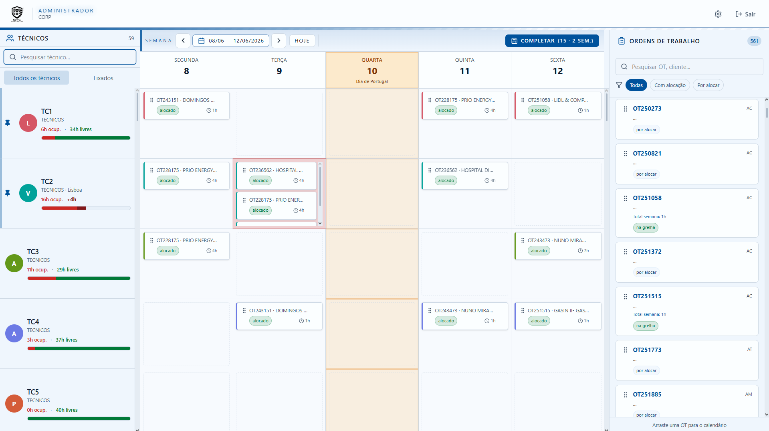Image resolution: width=769 pixels, height=431 pixels.
Task: Click TC1 occupancy progress bar
Action: 86,138
